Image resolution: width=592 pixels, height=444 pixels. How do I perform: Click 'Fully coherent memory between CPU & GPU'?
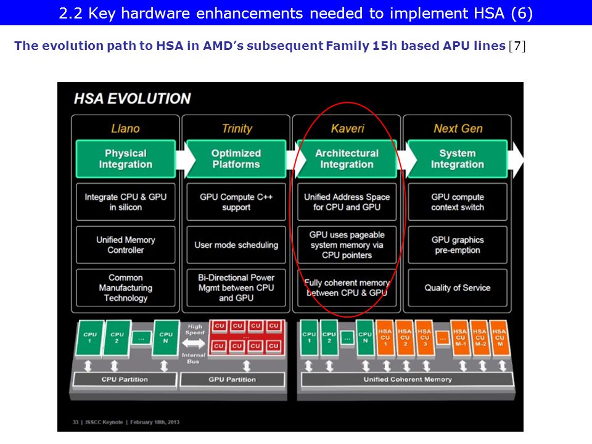point(347,288)
